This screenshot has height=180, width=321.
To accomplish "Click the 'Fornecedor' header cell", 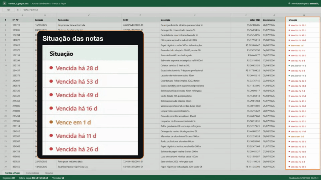I will click(x=89, y=20).
